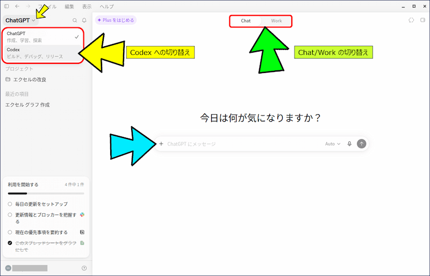This screenshot has width=430, height=276.
Task: Click the Notion icon beside priorities task
Action: click(x=82, y=232)
